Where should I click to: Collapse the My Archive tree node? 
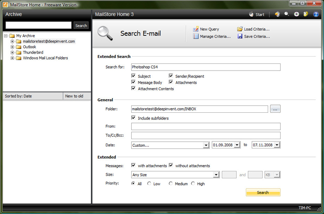coord(6,36)
